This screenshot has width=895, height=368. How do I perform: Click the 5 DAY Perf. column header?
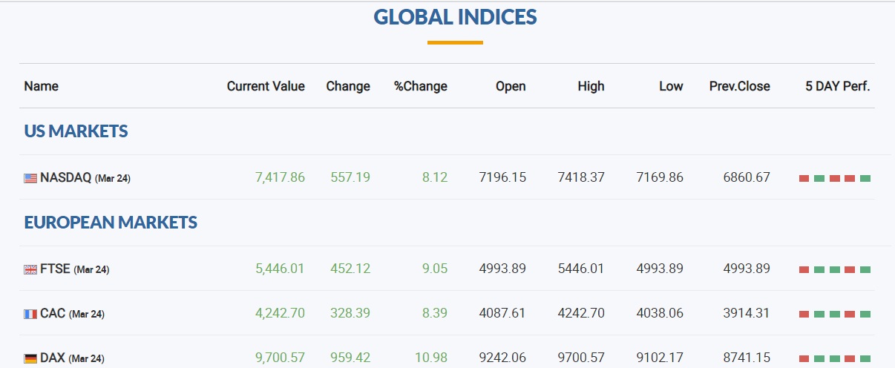tap(838, 86)
